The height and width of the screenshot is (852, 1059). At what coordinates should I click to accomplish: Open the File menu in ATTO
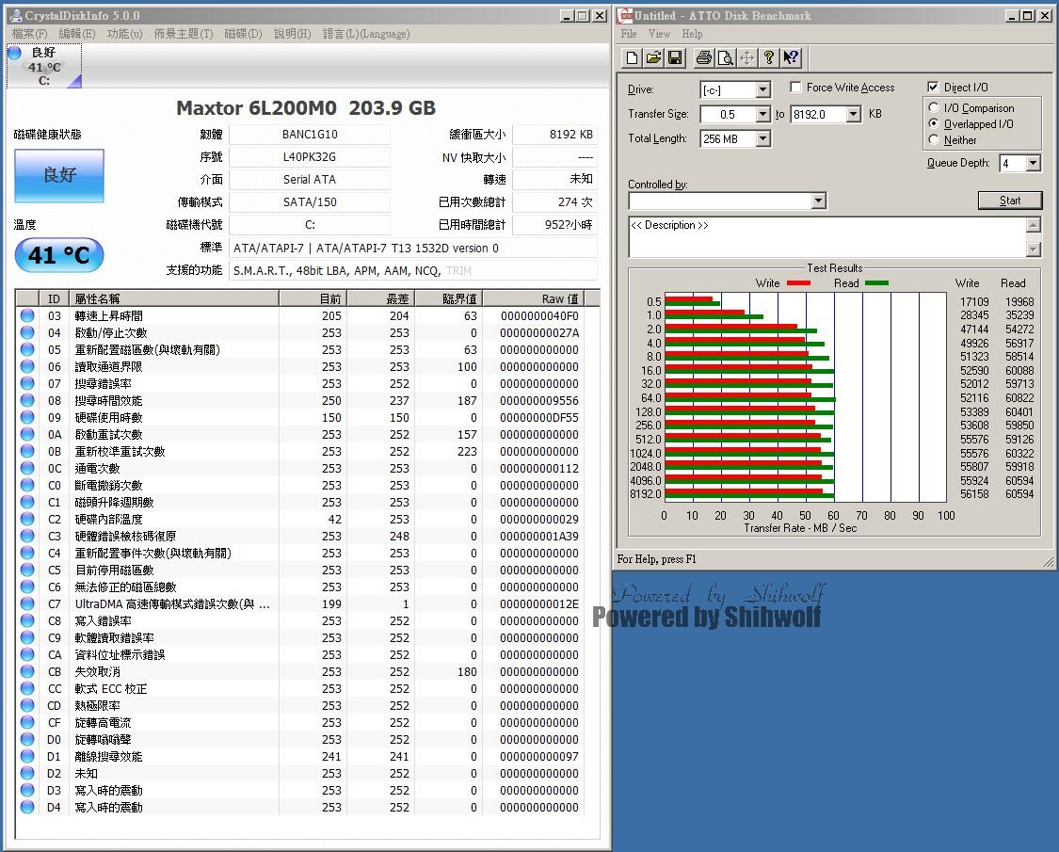pyautogui.click(x=629, y=34)
